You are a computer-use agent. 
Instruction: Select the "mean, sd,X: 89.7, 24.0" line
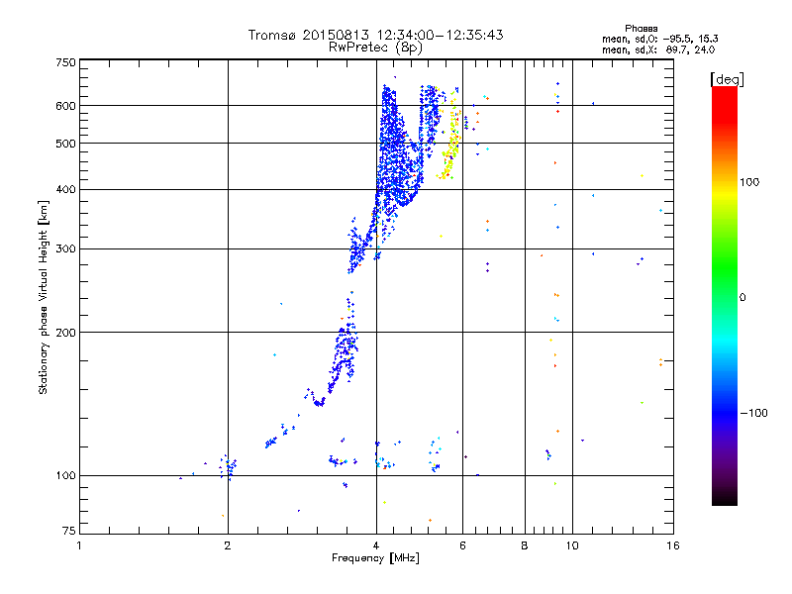click(658, 49)
